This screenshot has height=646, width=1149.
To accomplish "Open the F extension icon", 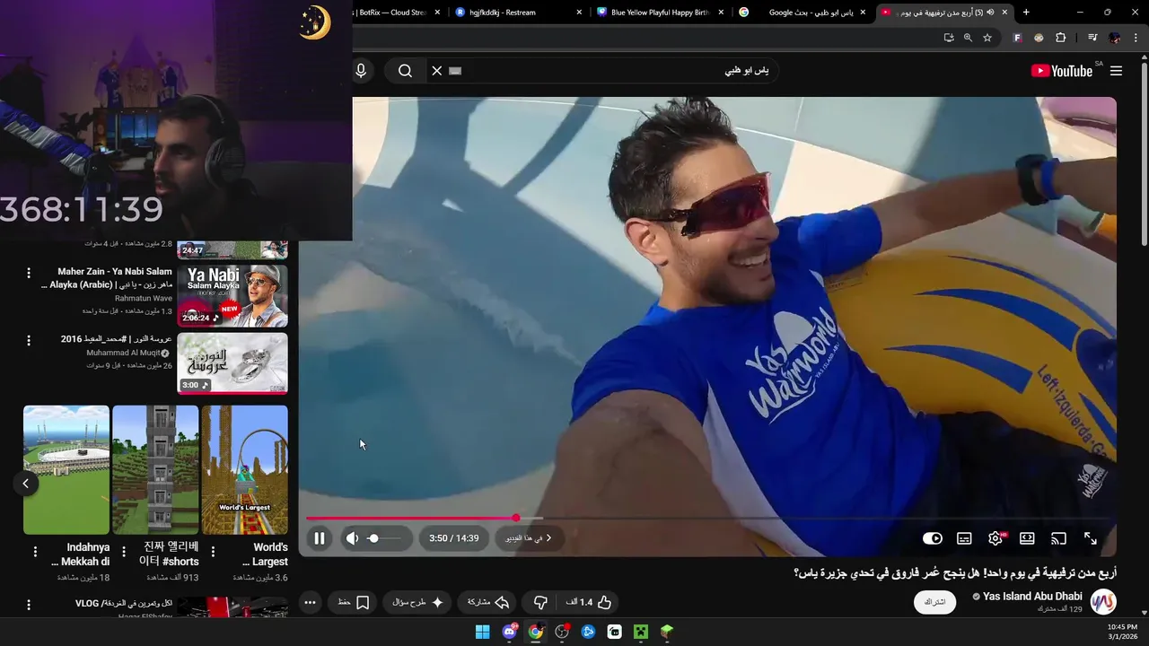I will (x=1017, y=38).
